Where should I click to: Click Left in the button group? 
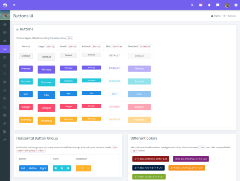[x=23, y=168]
